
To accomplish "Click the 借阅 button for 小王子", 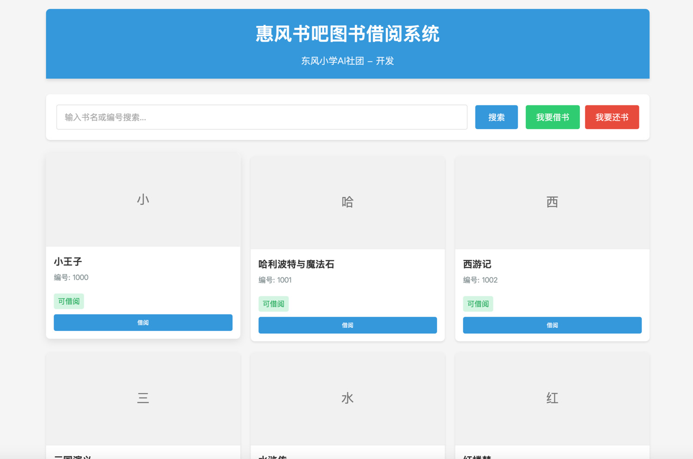I will click(143, 322).
